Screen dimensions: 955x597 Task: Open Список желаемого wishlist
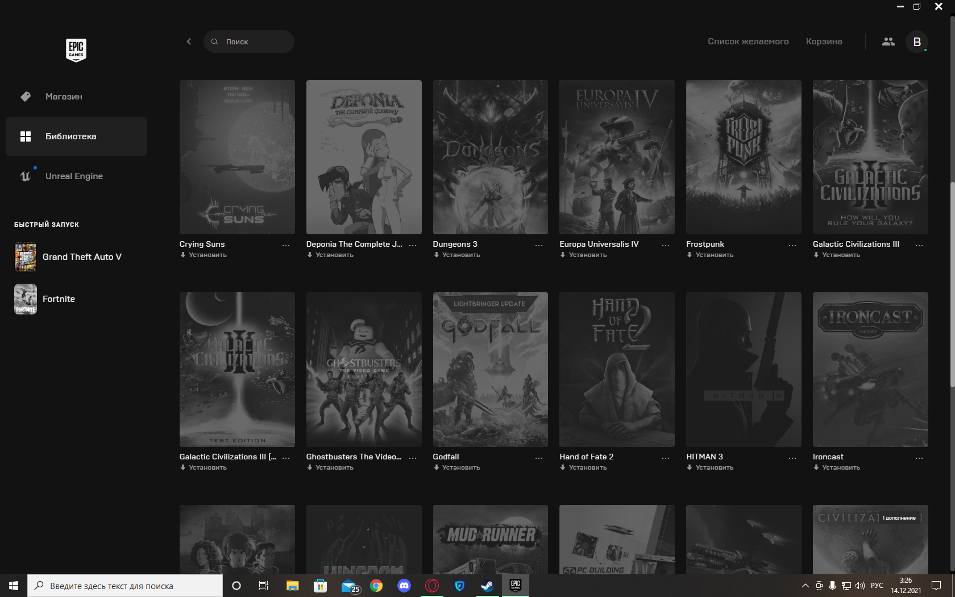pos(748,42)
